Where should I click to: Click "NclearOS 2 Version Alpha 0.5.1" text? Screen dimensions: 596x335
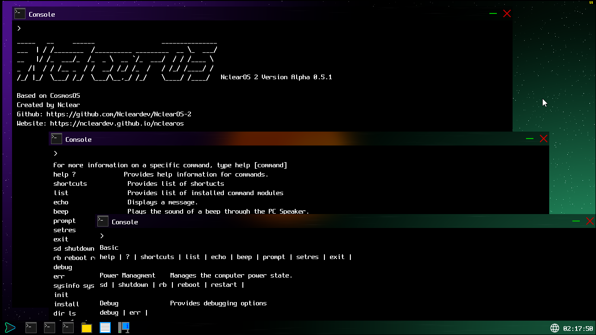pos(276,77)
